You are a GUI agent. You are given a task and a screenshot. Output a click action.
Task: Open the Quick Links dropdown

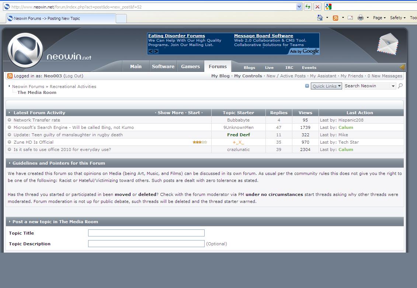pos(326,86)
